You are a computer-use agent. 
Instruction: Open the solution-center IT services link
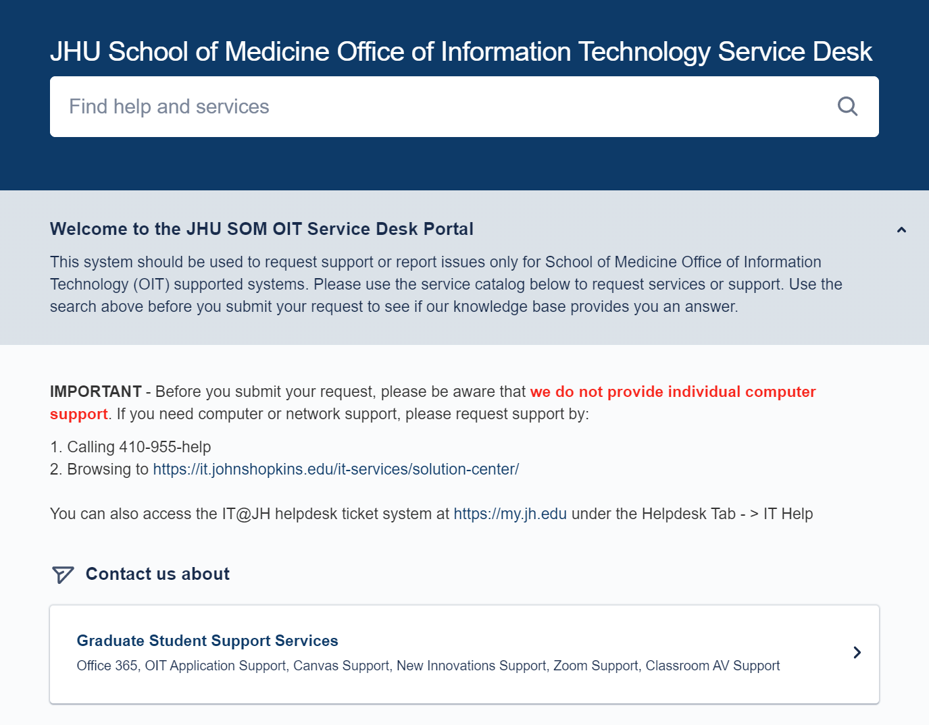coord(336,469)
